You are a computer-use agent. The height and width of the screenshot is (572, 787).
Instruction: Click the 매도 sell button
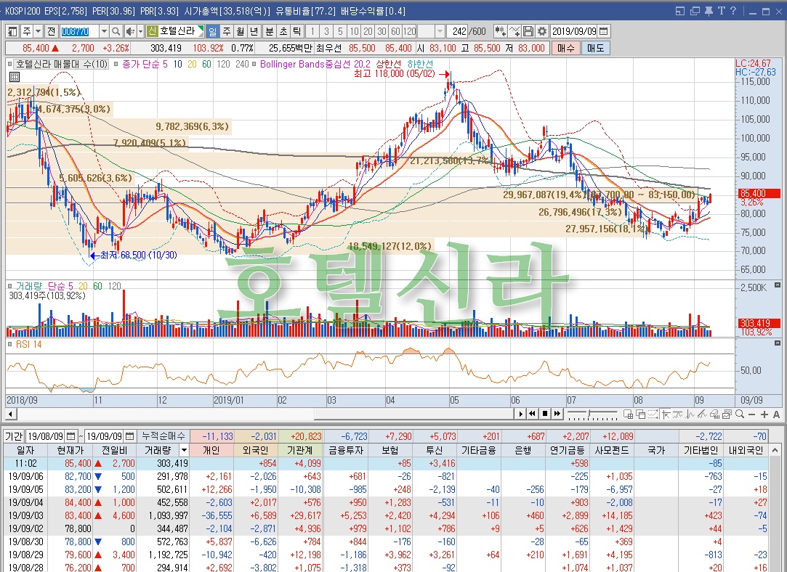pyautogui.click(x=595, y=48)
